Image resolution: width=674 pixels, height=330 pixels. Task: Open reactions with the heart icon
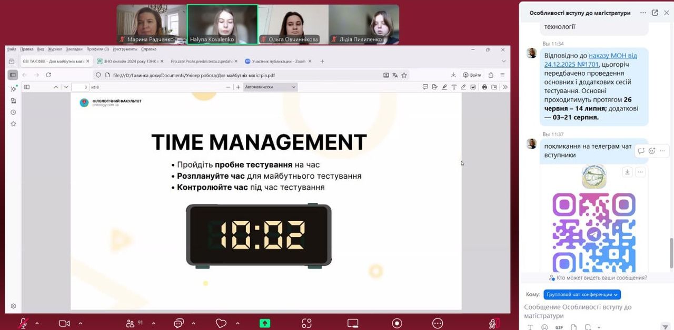pyautogui.click(x=221, y=323)
